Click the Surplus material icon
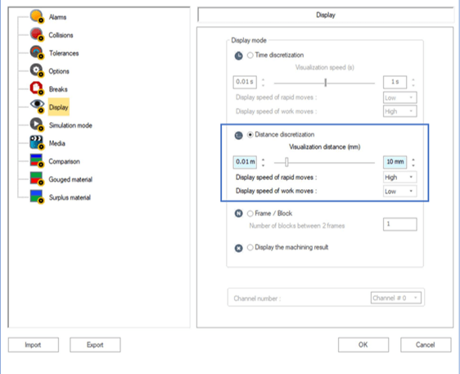Image resolution: width=460 pixels, height=374 pixels. (37, 197)
